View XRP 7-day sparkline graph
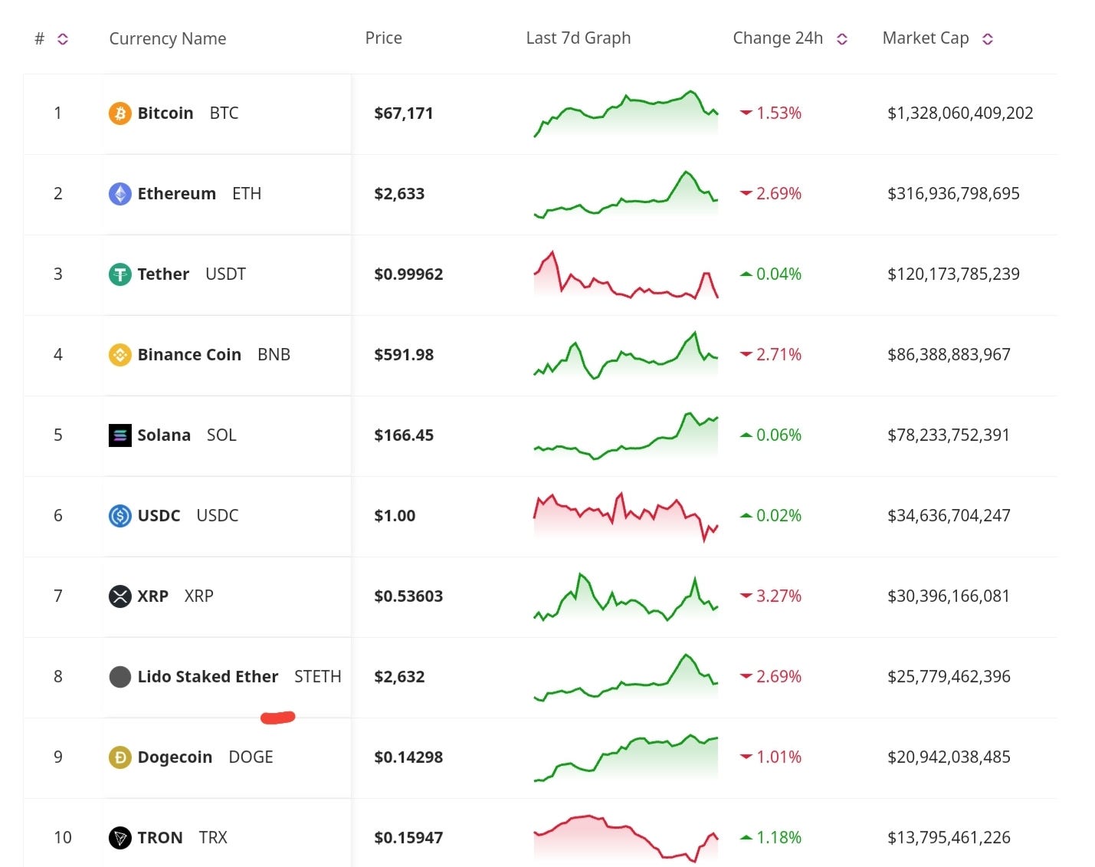 (x=625, y=596)
